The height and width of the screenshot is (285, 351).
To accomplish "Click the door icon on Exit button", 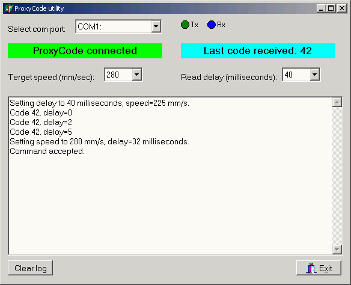I will coord(311,268).
